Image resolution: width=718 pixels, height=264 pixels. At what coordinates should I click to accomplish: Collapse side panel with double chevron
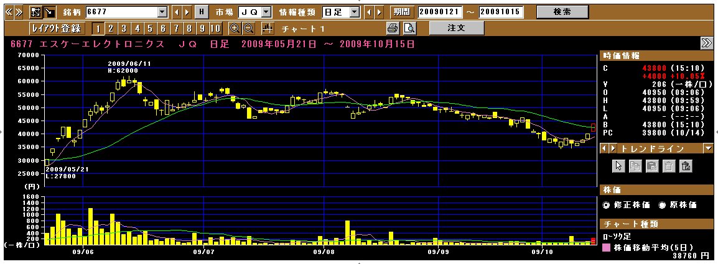[x=707, y=43]
